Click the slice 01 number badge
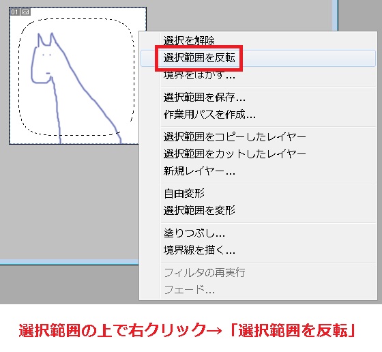Viewport: 382px width, 352px height. 14,12
